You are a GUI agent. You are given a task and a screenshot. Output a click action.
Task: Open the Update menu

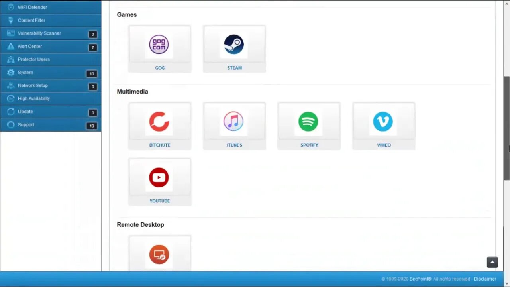[x=51, y=112]
